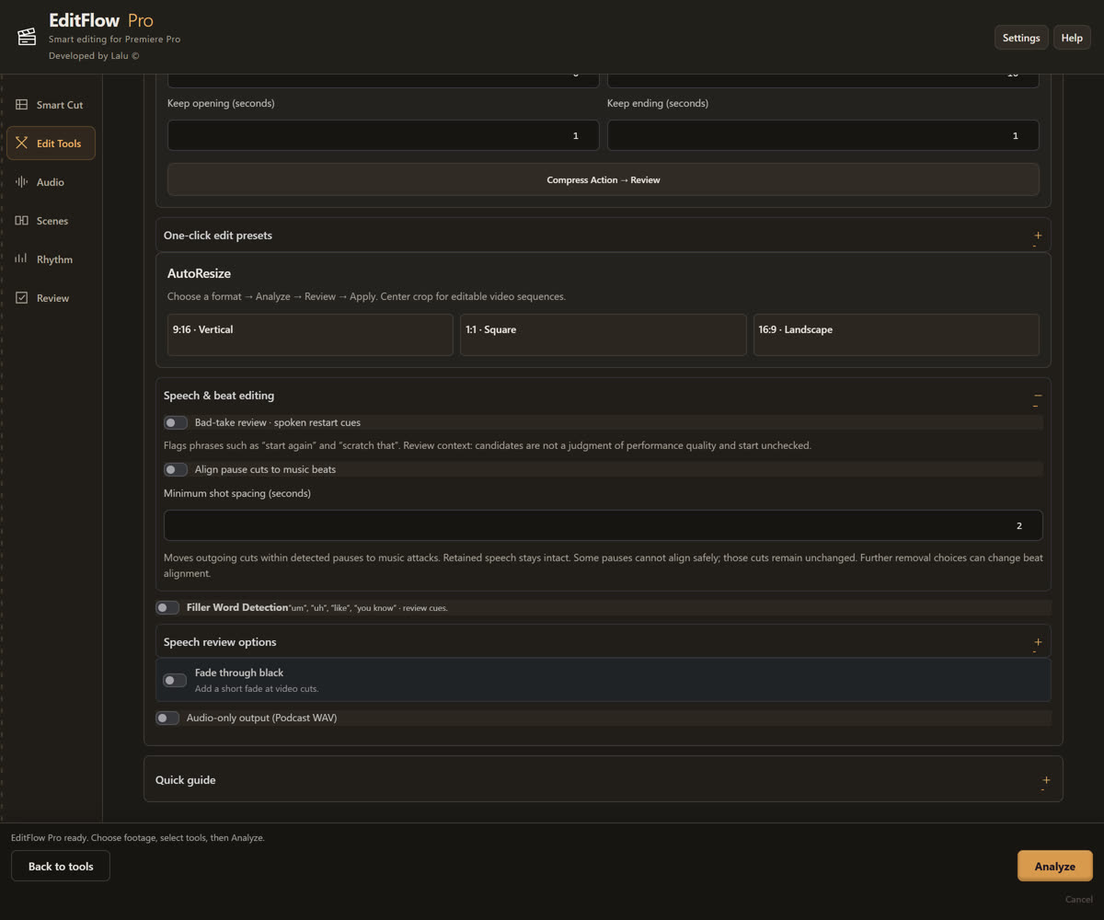Enable Bad-take review toggle
The width and height of the screenshot is (1104, 920).
pos(175,422)
